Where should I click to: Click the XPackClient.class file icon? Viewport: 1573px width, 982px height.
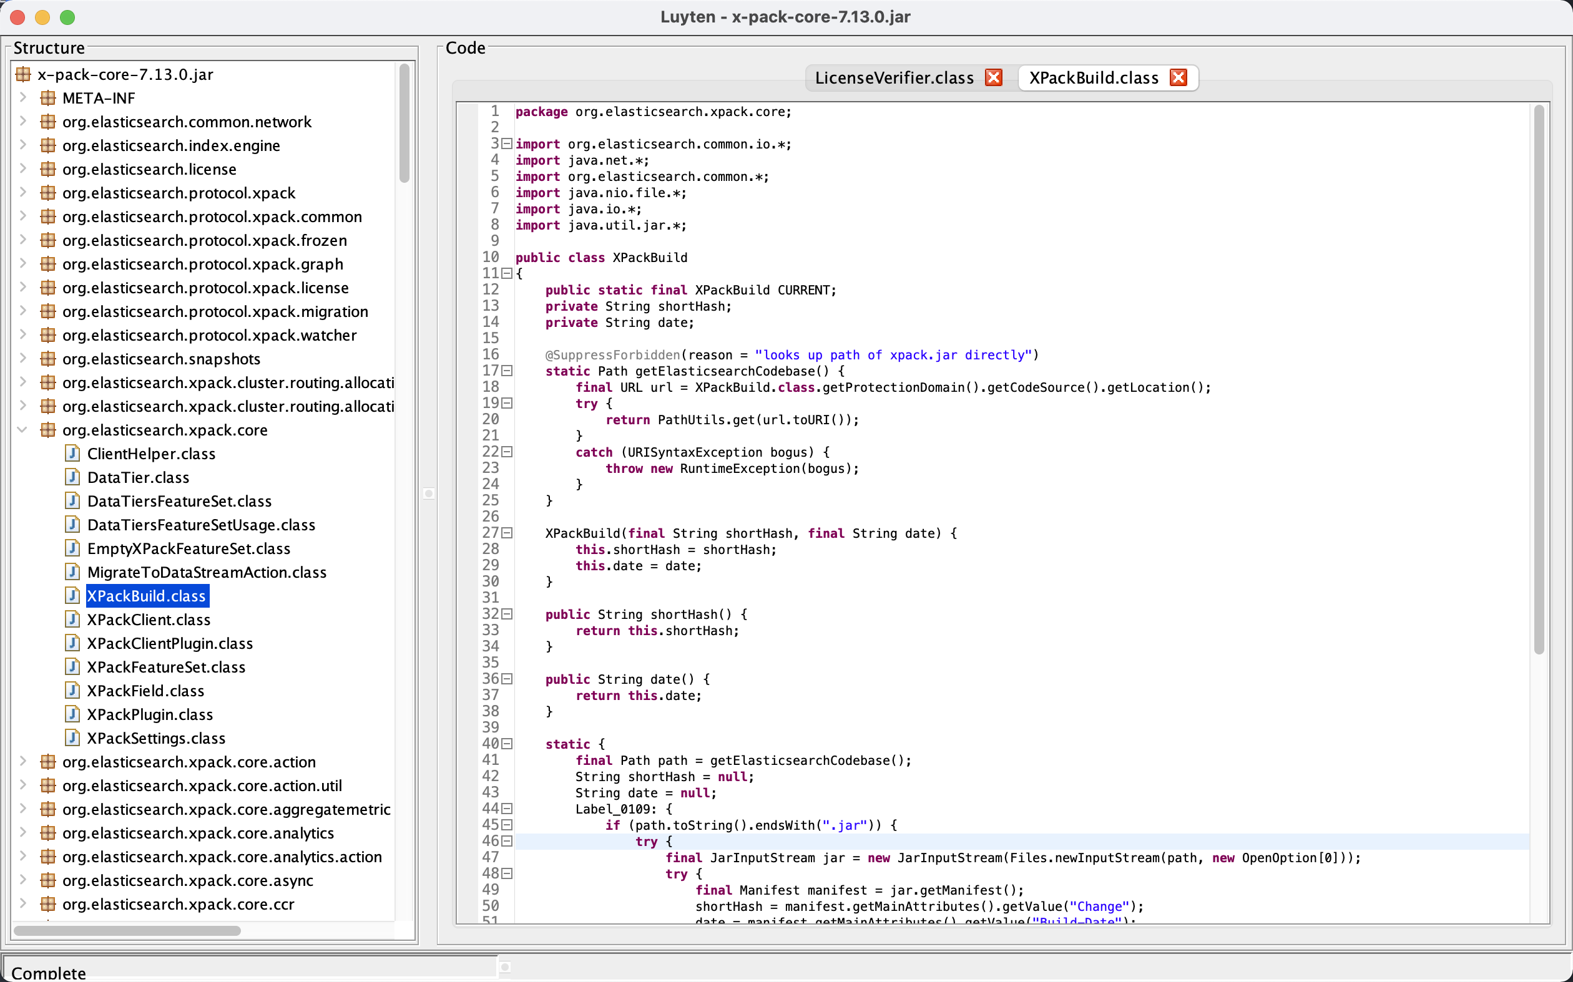pyautogui.click(x=73, y=620)
